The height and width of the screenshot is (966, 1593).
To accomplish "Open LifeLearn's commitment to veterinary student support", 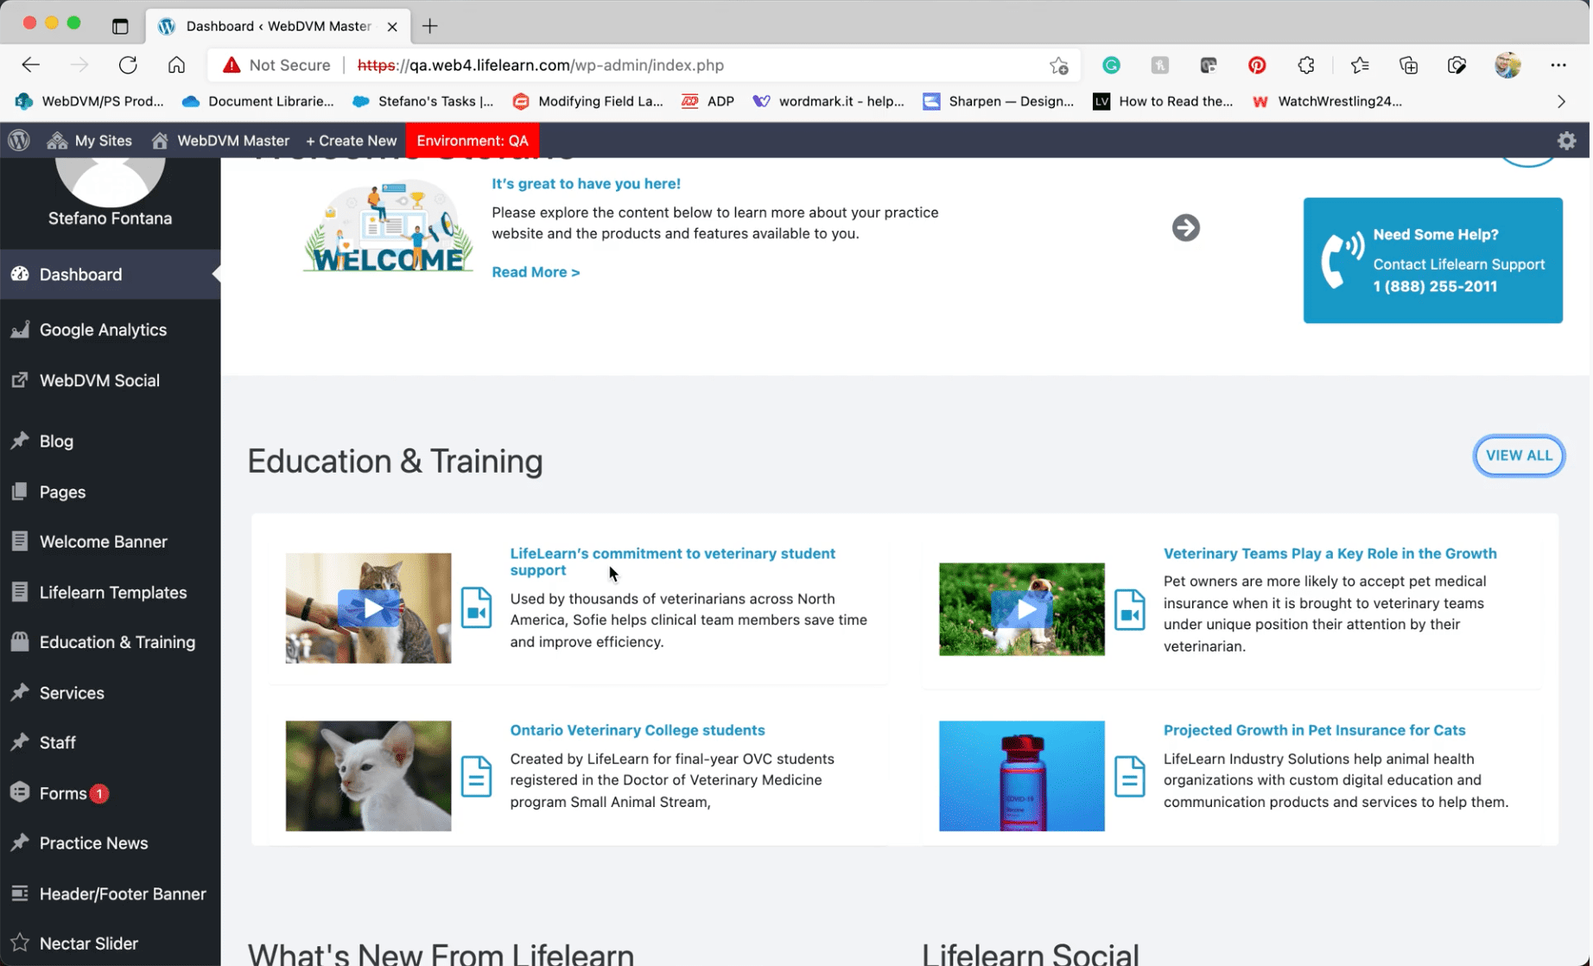I will pos(672,562).
